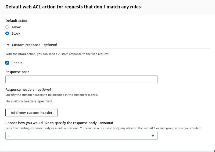Click the response body chooser label text
Image resolution: width=215 pixels, height=152 pixels.
click(x=59, y=123)
